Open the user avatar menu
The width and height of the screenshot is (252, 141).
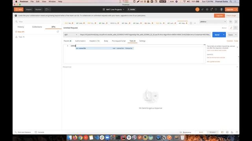(221, 9)
